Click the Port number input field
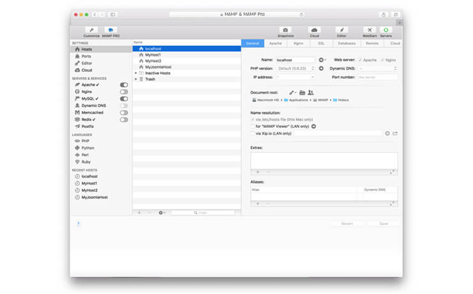Image resolution: width=473 pixels, height=294 pixels. coord(378,77)
